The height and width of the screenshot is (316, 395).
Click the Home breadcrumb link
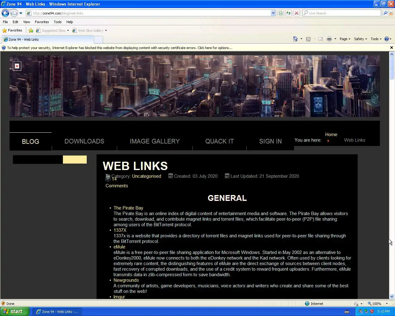click(331, 135)
